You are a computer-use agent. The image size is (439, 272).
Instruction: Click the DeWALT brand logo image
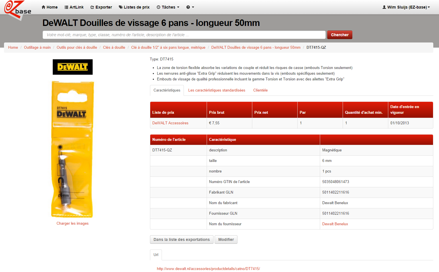(73, 67)
